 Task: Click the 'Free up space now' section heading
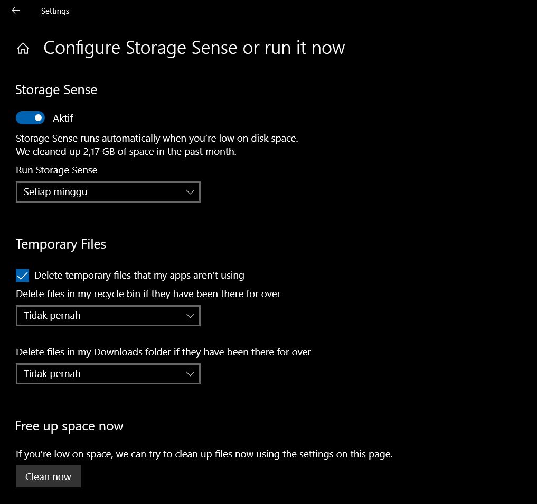pos(69,426)
